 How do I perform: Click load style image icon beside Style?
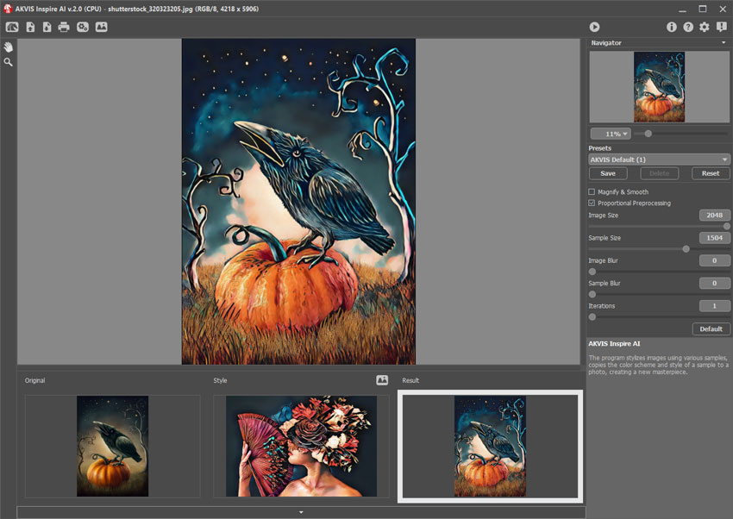(382, 380)
